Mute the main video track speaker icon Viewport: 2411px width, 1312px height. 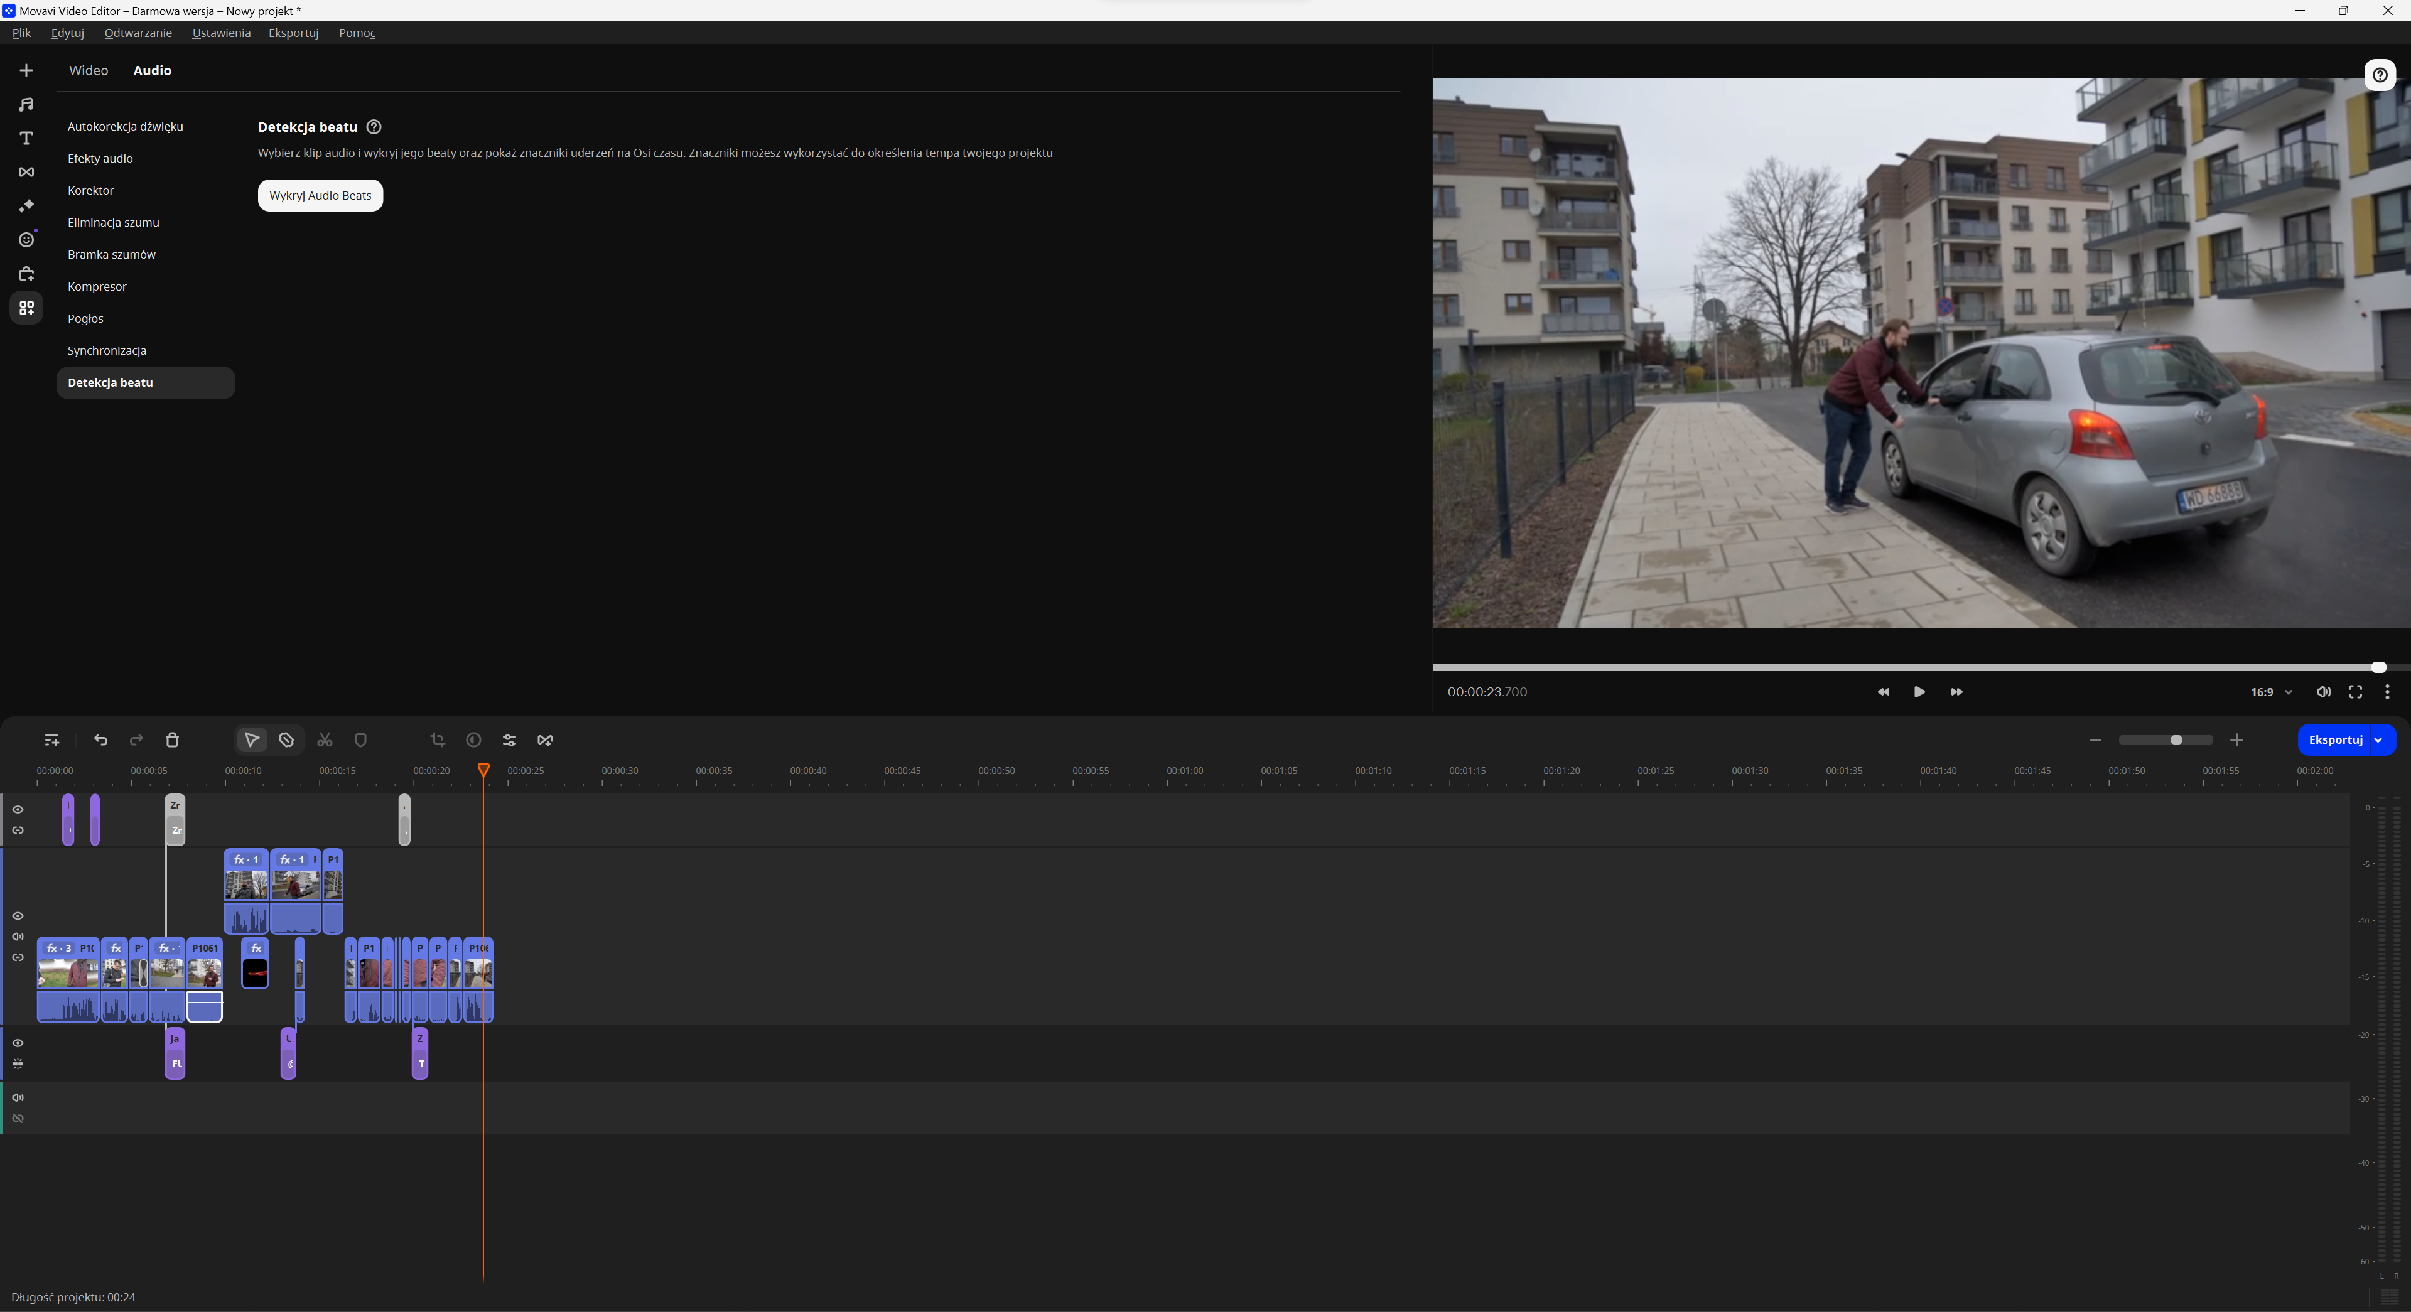click(x=18, y=937)
